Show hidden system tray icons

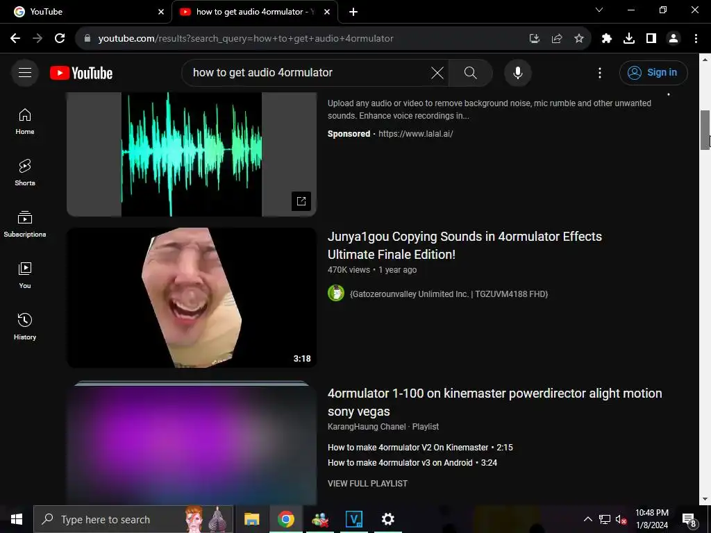[587, 519]
